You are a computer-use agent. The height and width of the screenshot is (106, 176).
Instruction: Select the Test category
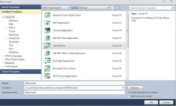coord(11,45)
